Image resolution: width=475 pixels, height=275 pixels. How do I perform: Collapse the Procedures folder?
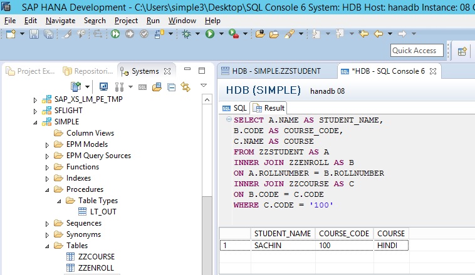click(x=47, y=190)
